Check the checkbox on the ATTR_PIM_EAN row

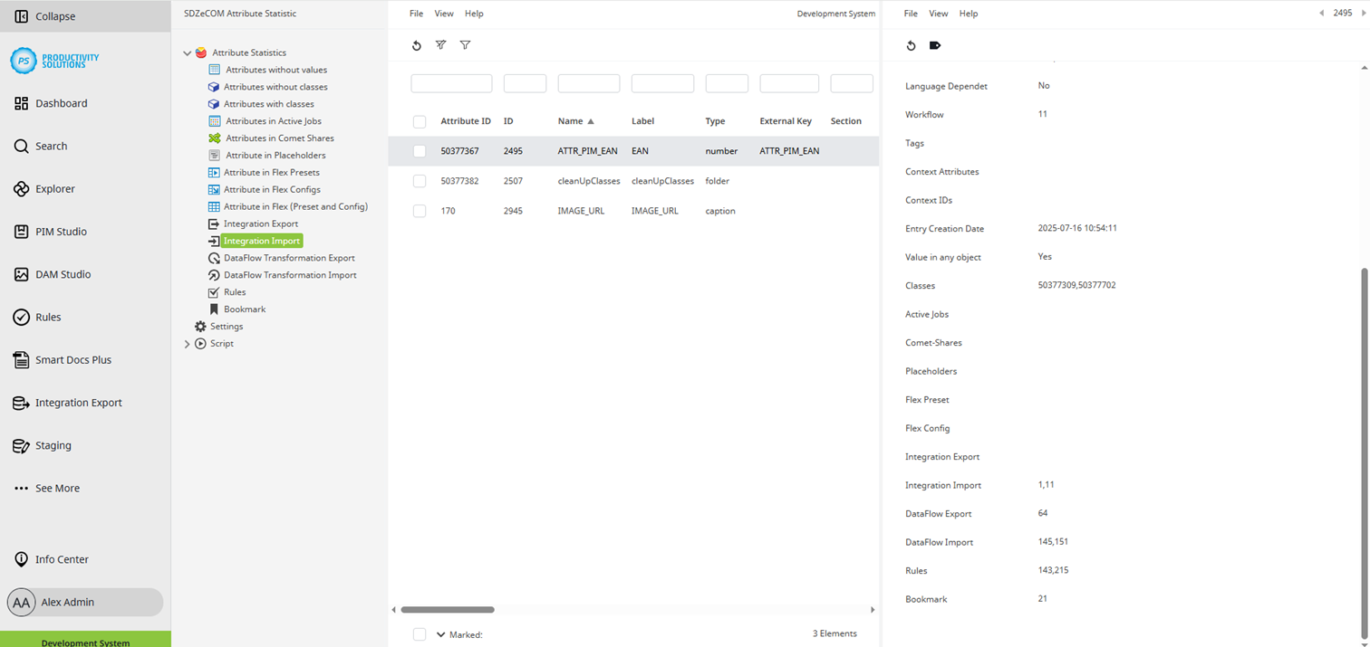(420, 150)
